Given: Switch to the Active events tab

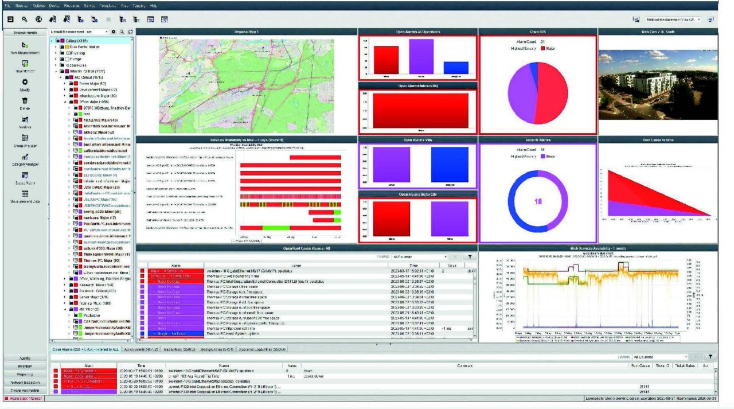Looking at the screenshot, I should point(142,349).
